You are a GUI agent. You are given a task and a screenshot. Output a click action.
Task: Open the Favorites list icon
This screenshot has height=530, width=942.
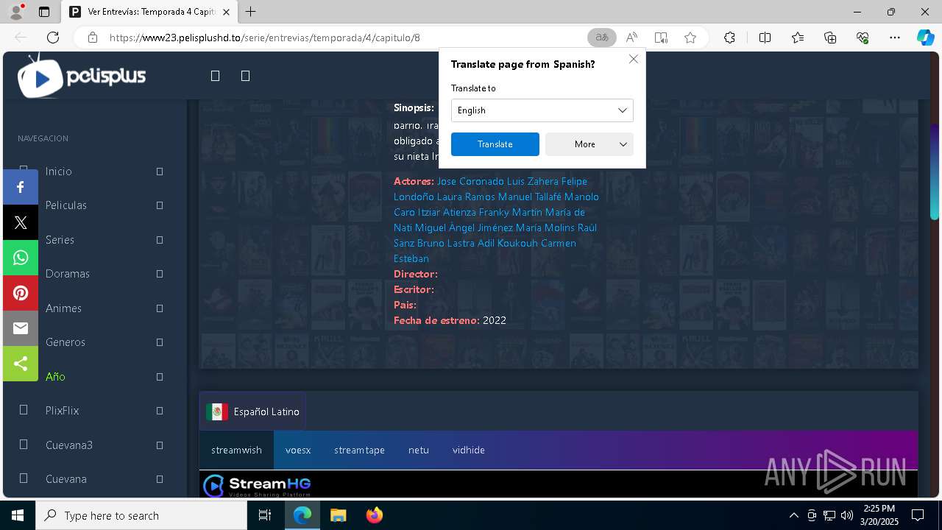tap(798, 38)
